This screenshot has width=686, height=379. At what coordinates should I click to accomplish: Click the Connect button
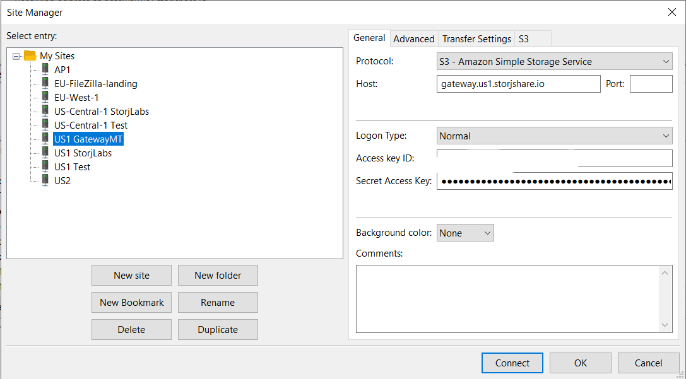(x=512, y=363)
